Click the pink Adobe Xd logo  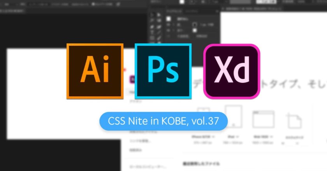pyautogui.click(x=232, y=71)
